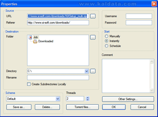158x117 pixels.
Task: Open Torrent files... dialog
Action: (82, 107)
